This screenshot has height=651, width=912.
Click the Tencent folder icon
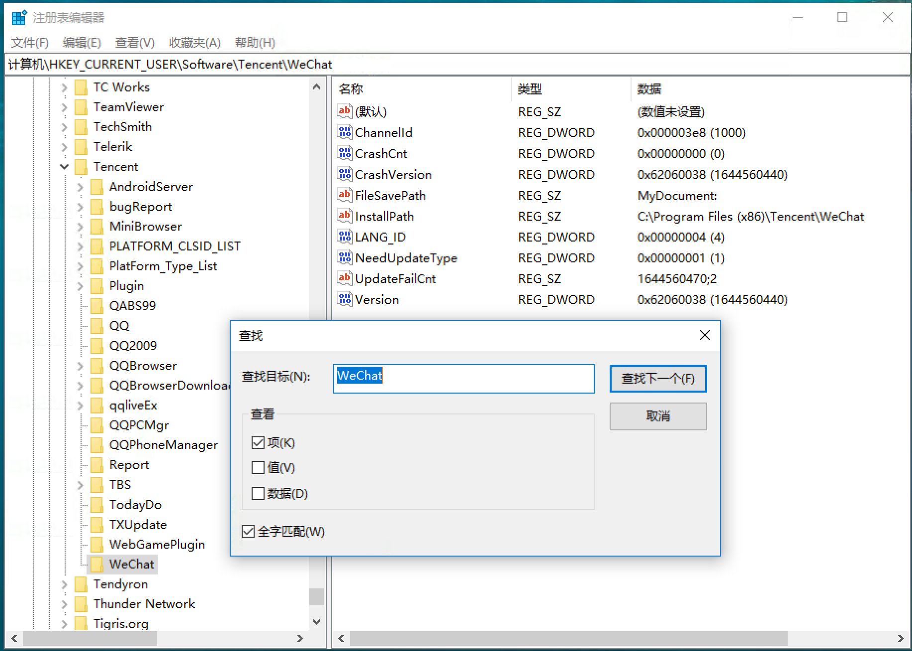[x=81, y=167]
